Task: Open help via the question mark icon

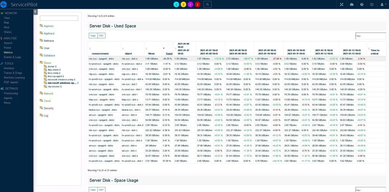Action: [362, 4]
